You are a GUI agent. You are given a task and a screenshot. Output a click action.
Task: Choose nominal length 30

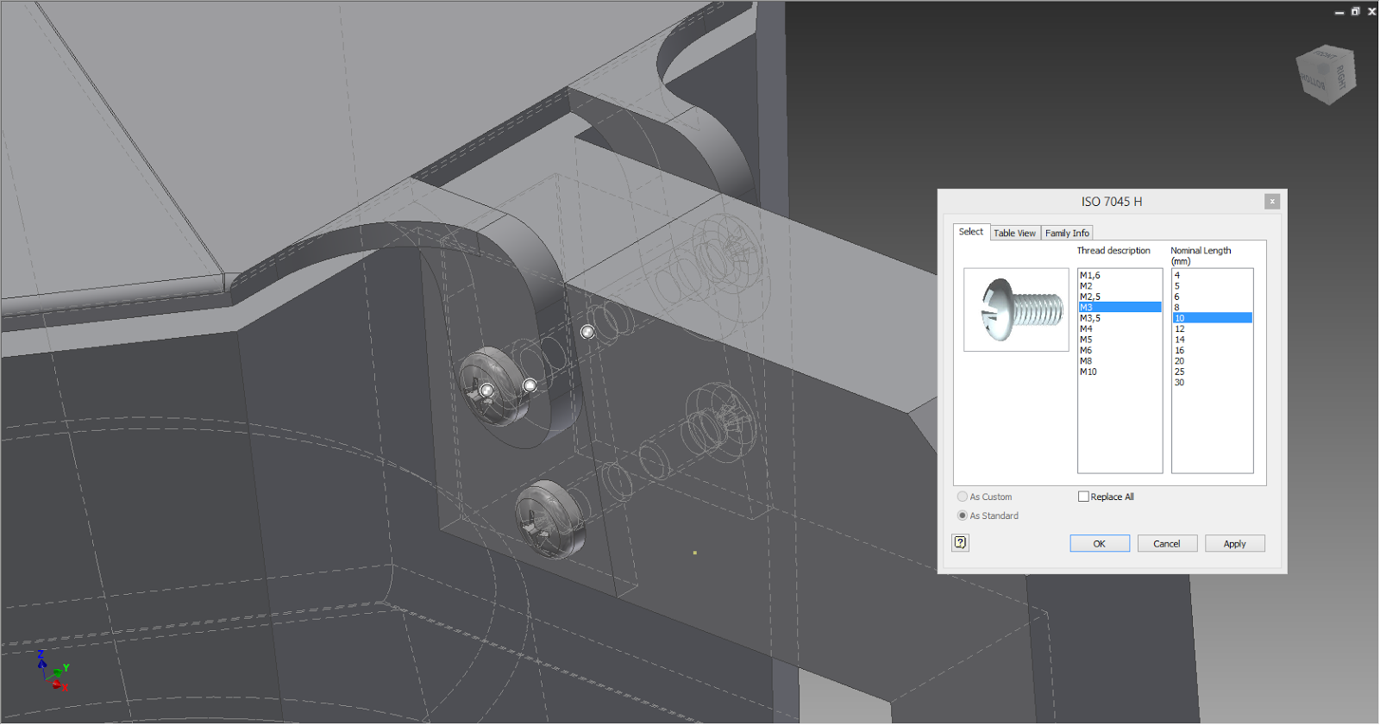(1212, 383)
